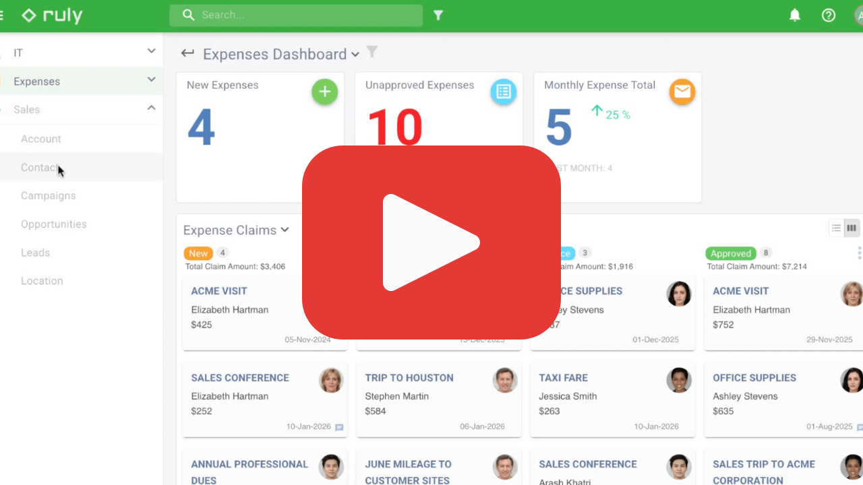This screenshot has width=863, height=485.
Task: Click Total Claim Amount: $7,214
Action: [757, 267]
